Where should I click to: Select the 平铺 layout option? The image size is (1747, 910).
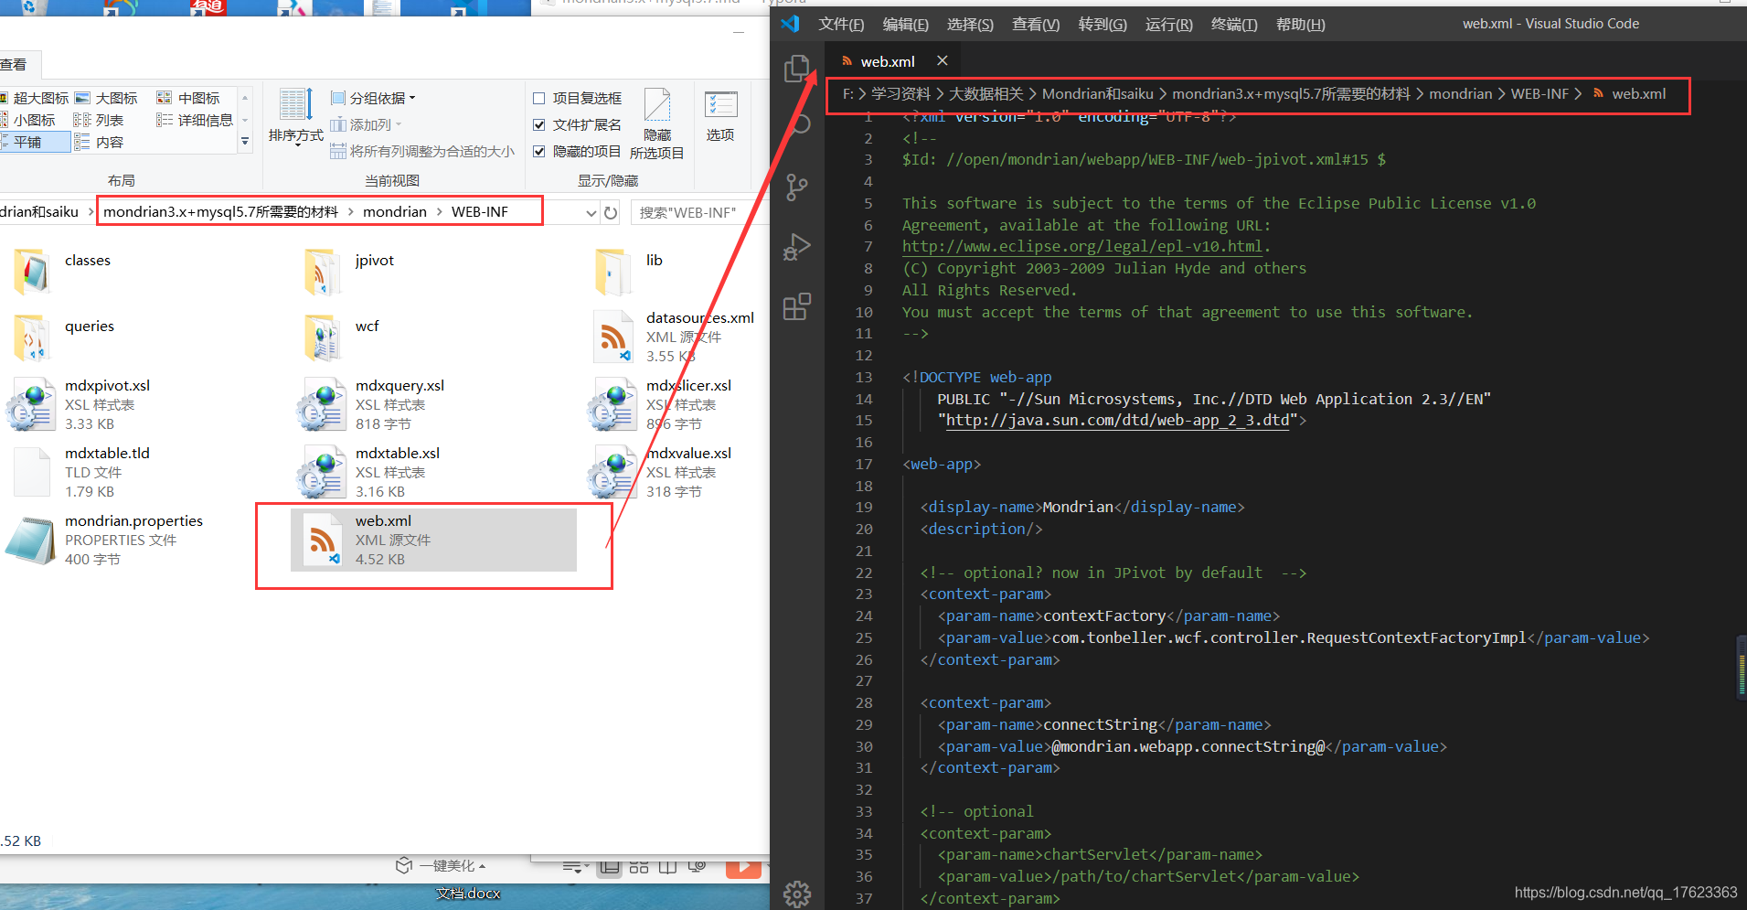point(35,142)
